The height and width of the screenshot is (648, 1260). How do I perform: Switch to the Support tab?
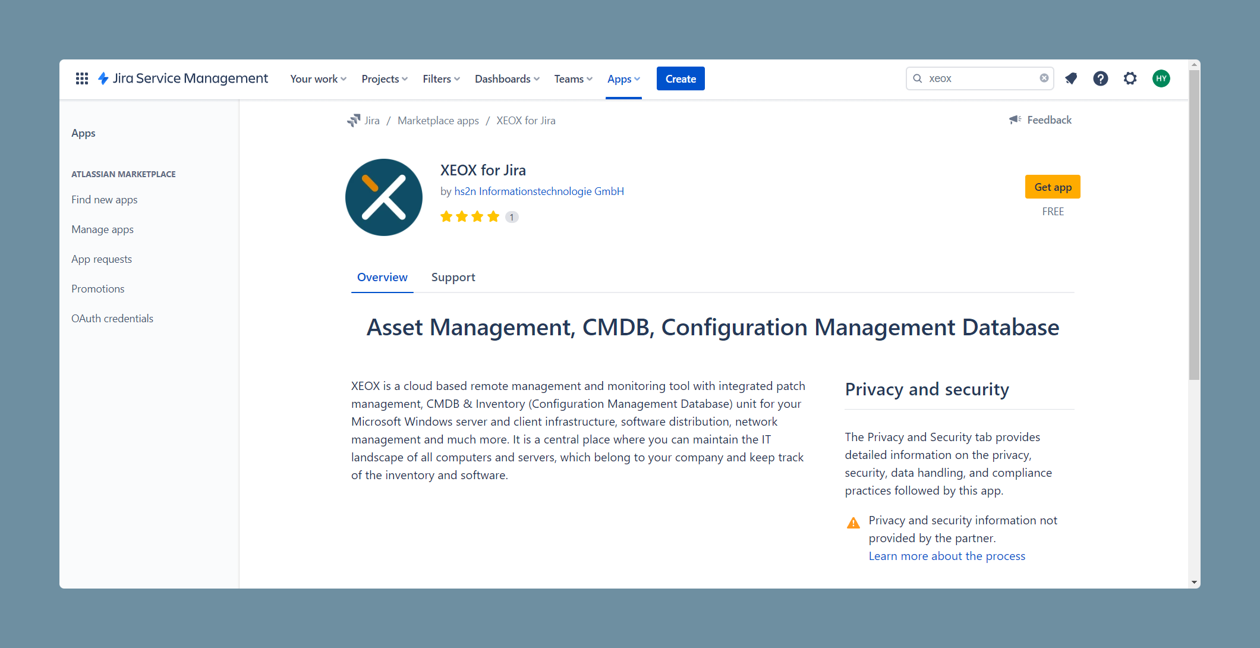tap(453, 278)
